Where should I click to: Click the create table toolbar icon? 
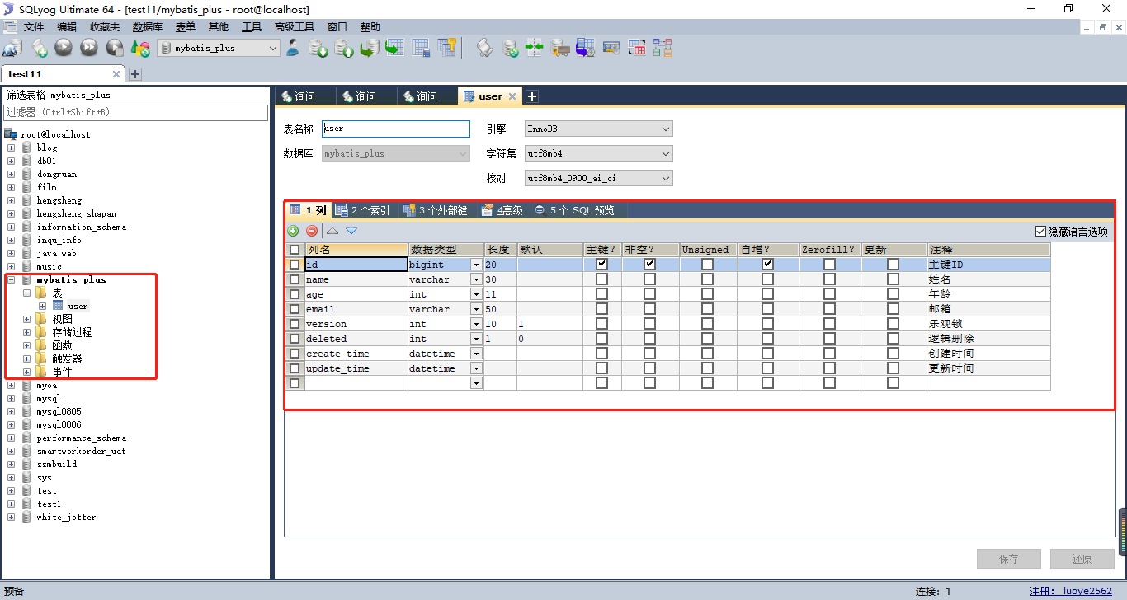point(394,48)
